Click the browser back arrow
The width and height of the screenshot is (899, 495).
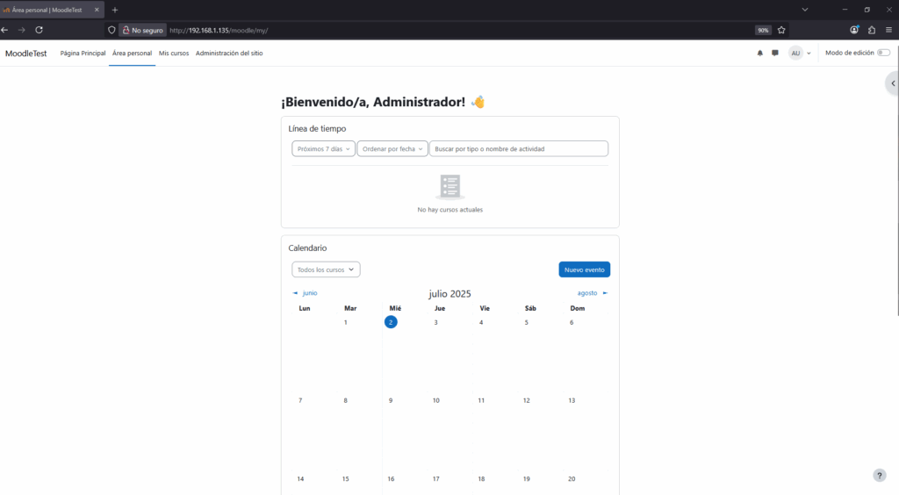pyautogui.click(x=4, y=30)
